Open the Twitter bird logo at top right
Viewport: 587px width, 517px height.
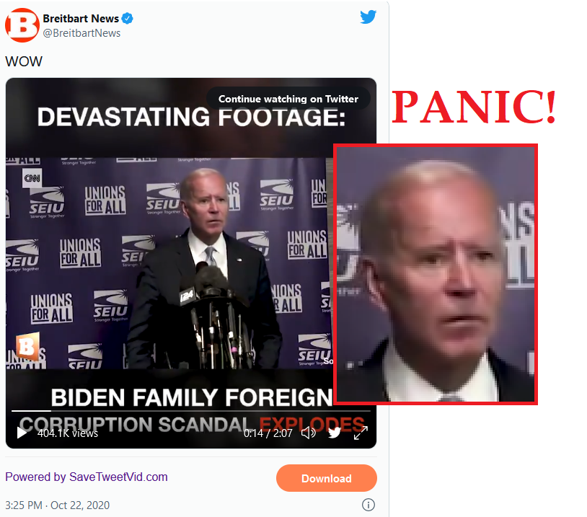coord(368,17)
